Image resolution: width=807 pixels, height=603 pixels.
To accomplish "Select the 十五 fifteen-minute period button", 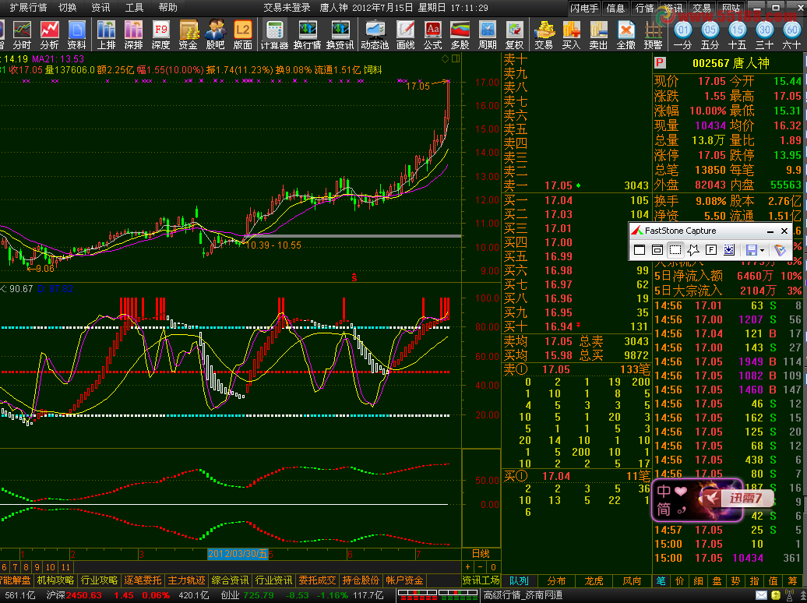I will tap(738, 35).
